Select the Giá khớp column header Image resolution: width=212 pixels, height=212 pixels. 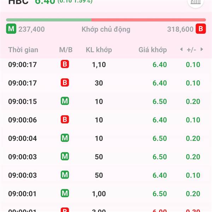153,50
